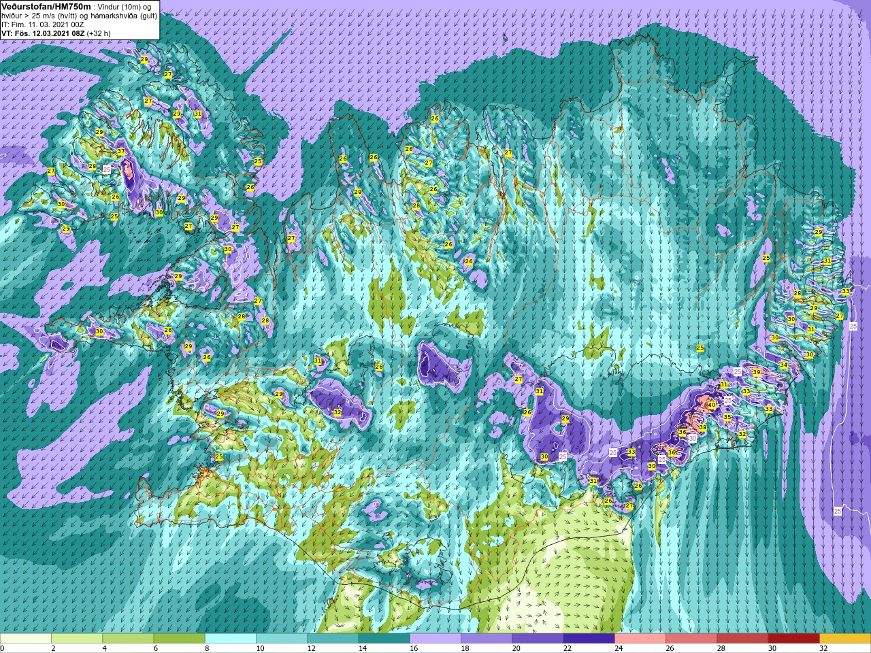Choose the 12–14 m/s teal legend swatch

[333, 639]
